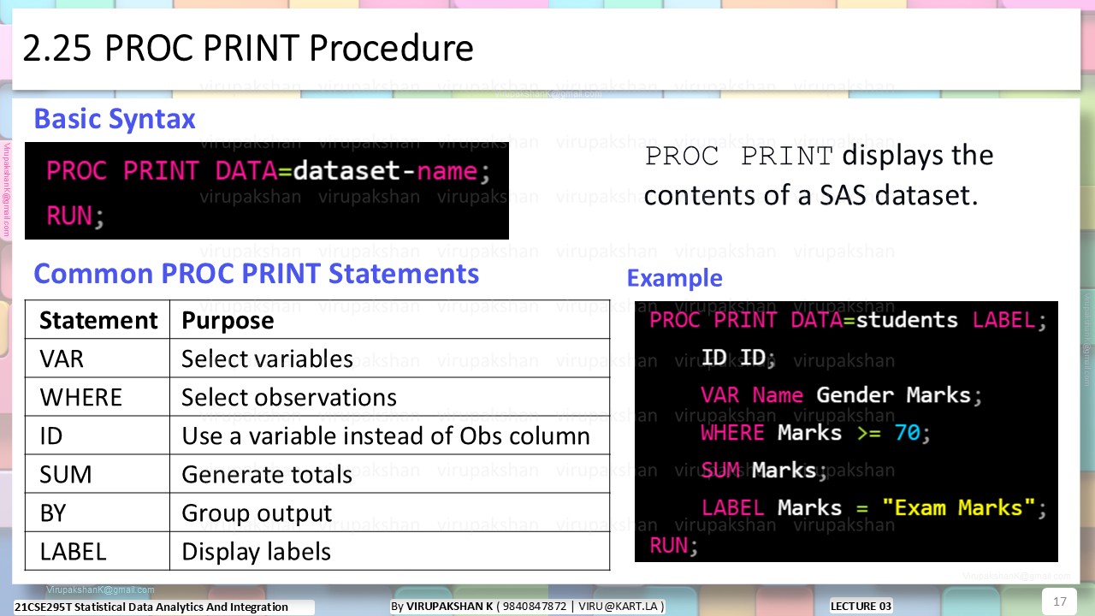Click the 'VAR' table cell
Viewport: 1095px width, 616px height.
click(x=98, y=358)
